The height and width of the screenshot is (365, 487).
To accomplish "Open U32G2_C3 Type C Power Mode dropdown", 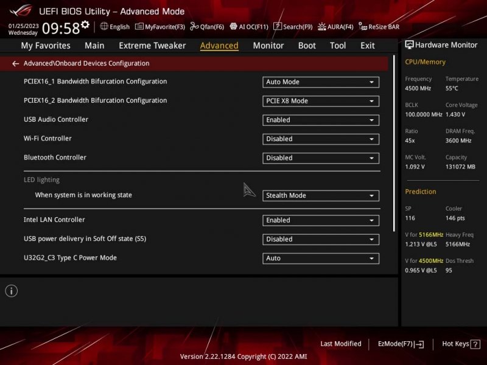I will point(321,258).
